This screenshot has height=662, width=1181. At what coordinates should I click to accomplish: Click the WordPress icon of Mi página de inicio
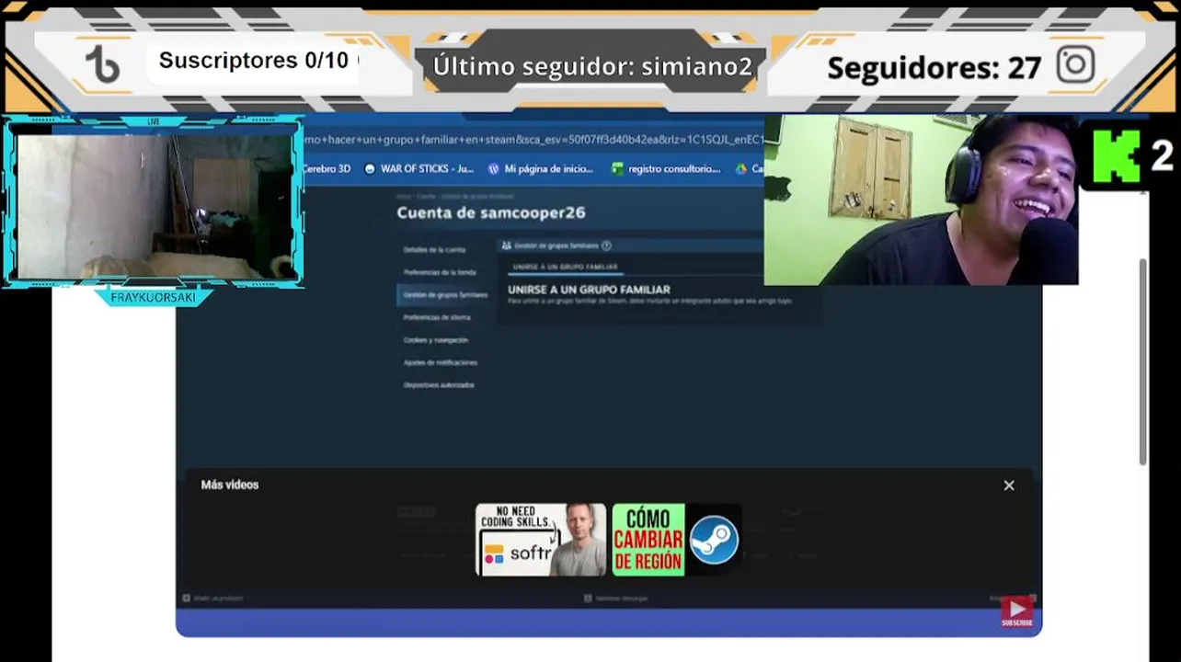point(493,169)
